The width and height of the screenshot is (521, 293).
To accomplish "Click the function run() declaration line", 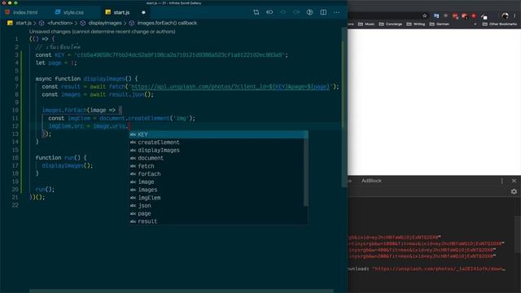I will (x=61, y=158).
